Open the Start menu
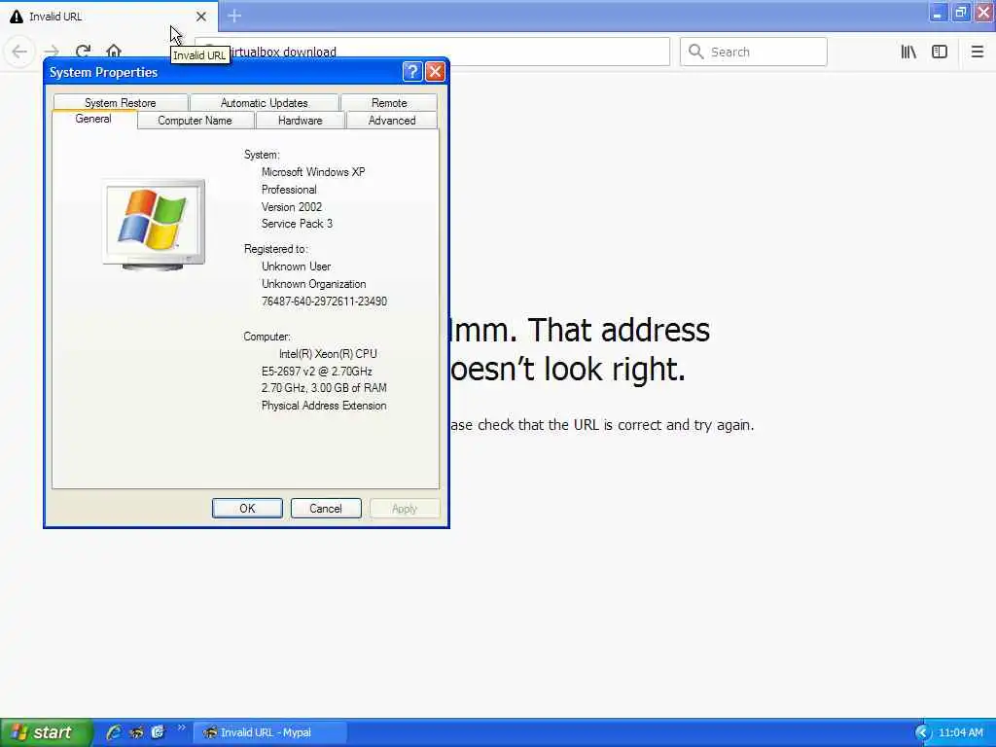This screenshot has width=996, height=747. coord(45,732)
